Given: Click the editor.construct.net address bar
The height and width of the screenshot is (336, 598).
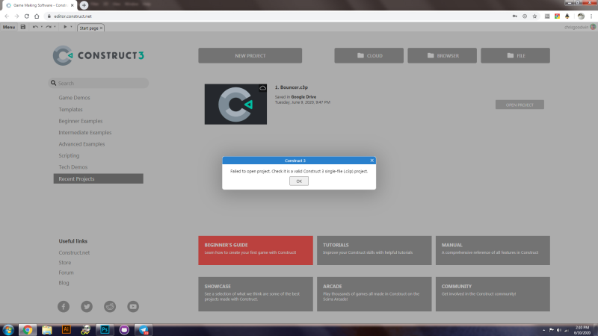Looking at the screenshot, I should click(x=277, y=16).
